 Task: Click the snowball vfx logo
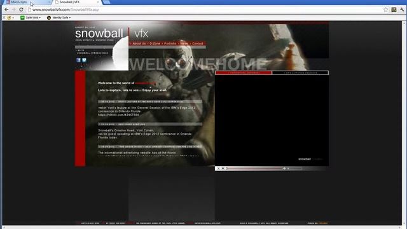[x=112, y=34]
